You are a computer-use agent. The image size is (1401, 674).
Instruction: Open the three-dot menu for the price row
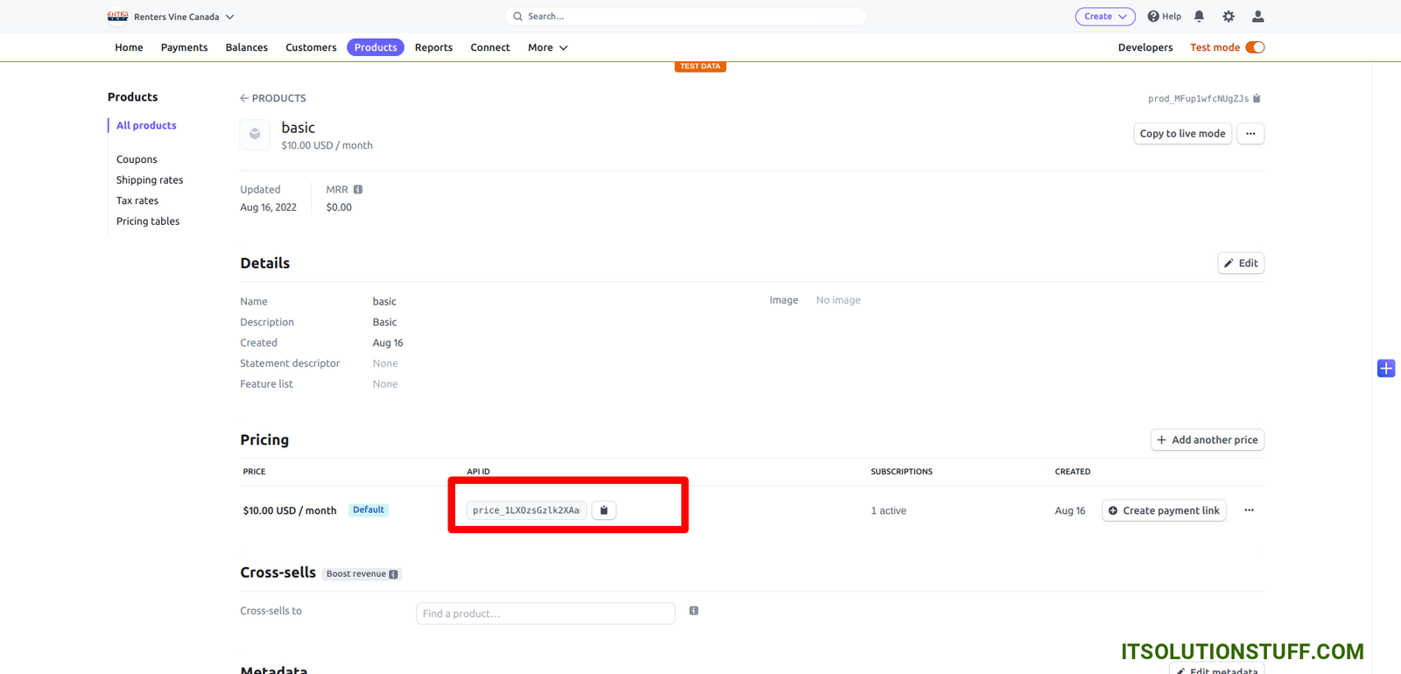coord(1249,510)
